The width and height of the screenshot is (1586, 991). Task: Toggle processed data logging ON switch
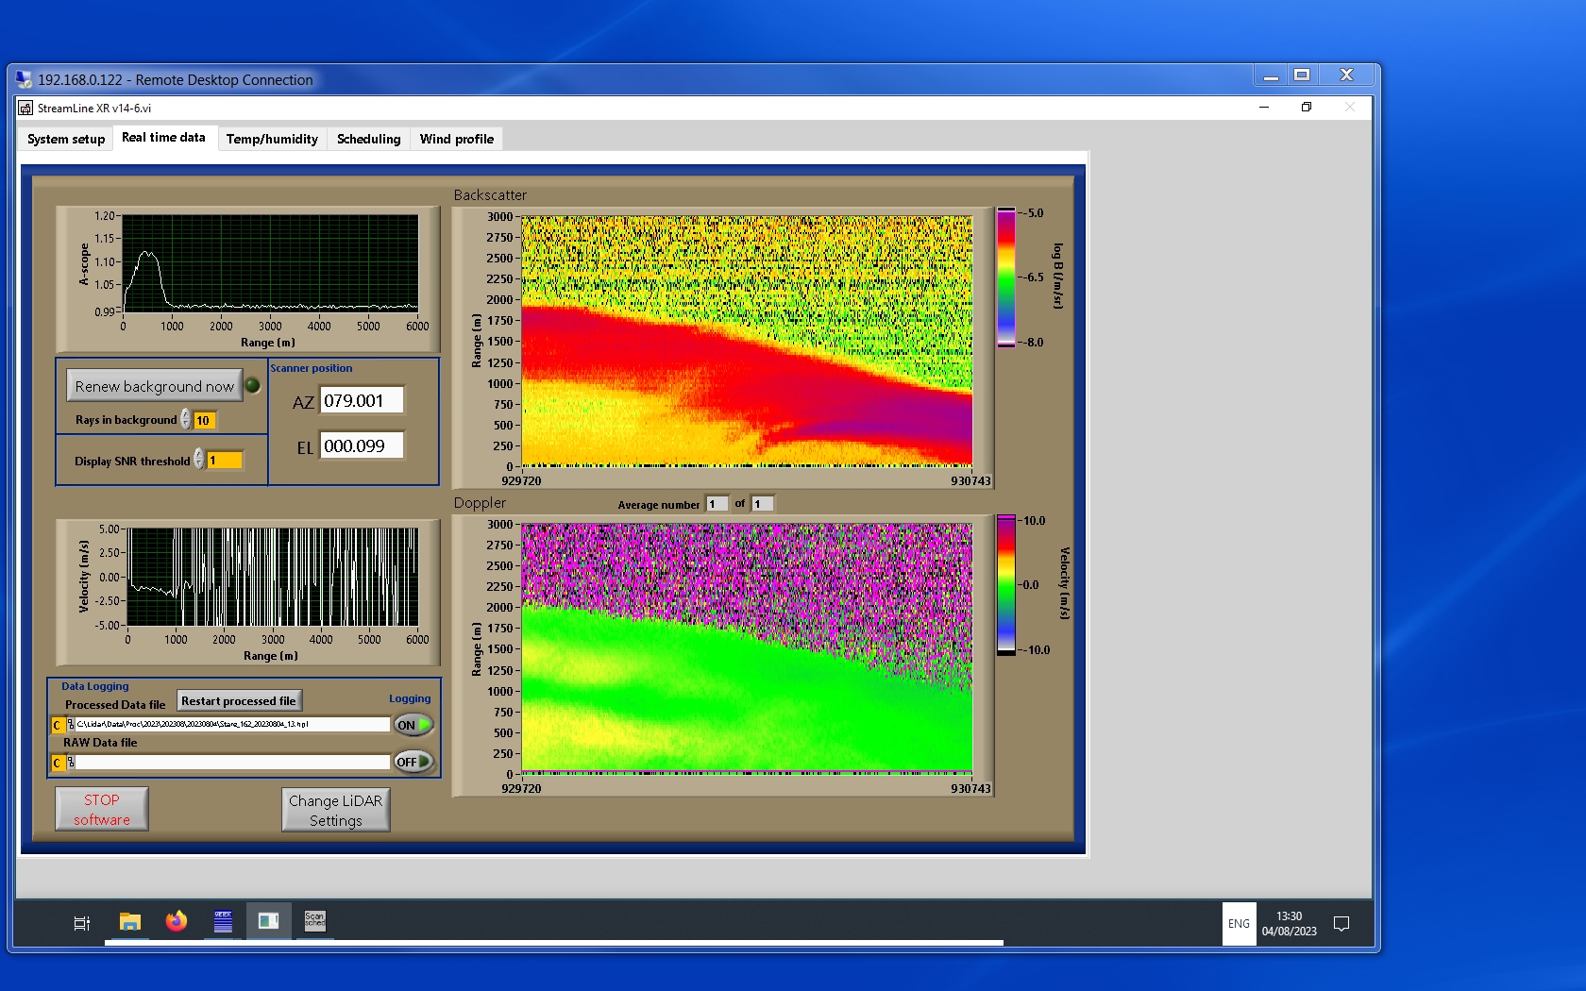(x=413, y=725)
